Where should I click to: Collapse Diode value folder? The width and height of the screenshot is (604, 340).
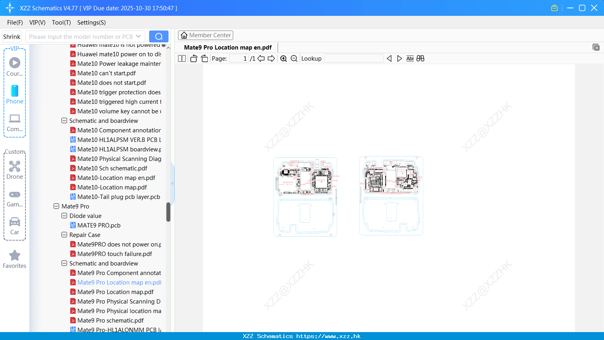click(x=64, y=216)
